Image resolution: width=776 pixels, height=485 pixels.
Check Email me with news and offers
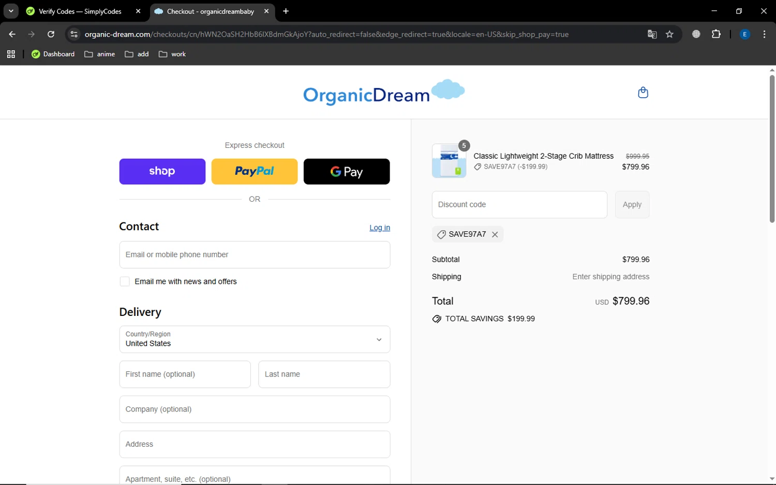click(125, 281)
